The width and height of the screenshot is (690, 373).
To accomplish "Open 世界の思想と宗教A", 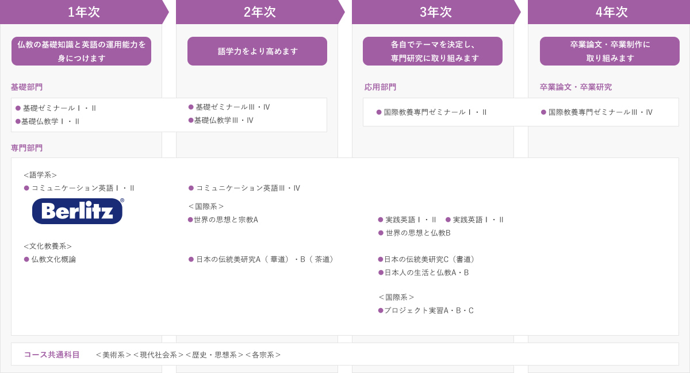I will (x=225, y=220).
